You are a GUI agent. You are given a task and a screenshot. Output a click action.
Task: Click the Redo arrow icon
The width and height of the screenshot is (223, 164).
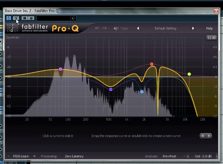coord(104,28)
